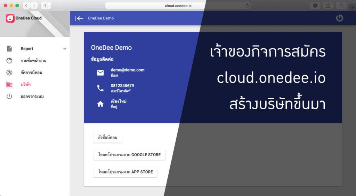Collapse sidebar with the back arrow icon
This screenshot has height=196, width=356.
pos(79,18)
